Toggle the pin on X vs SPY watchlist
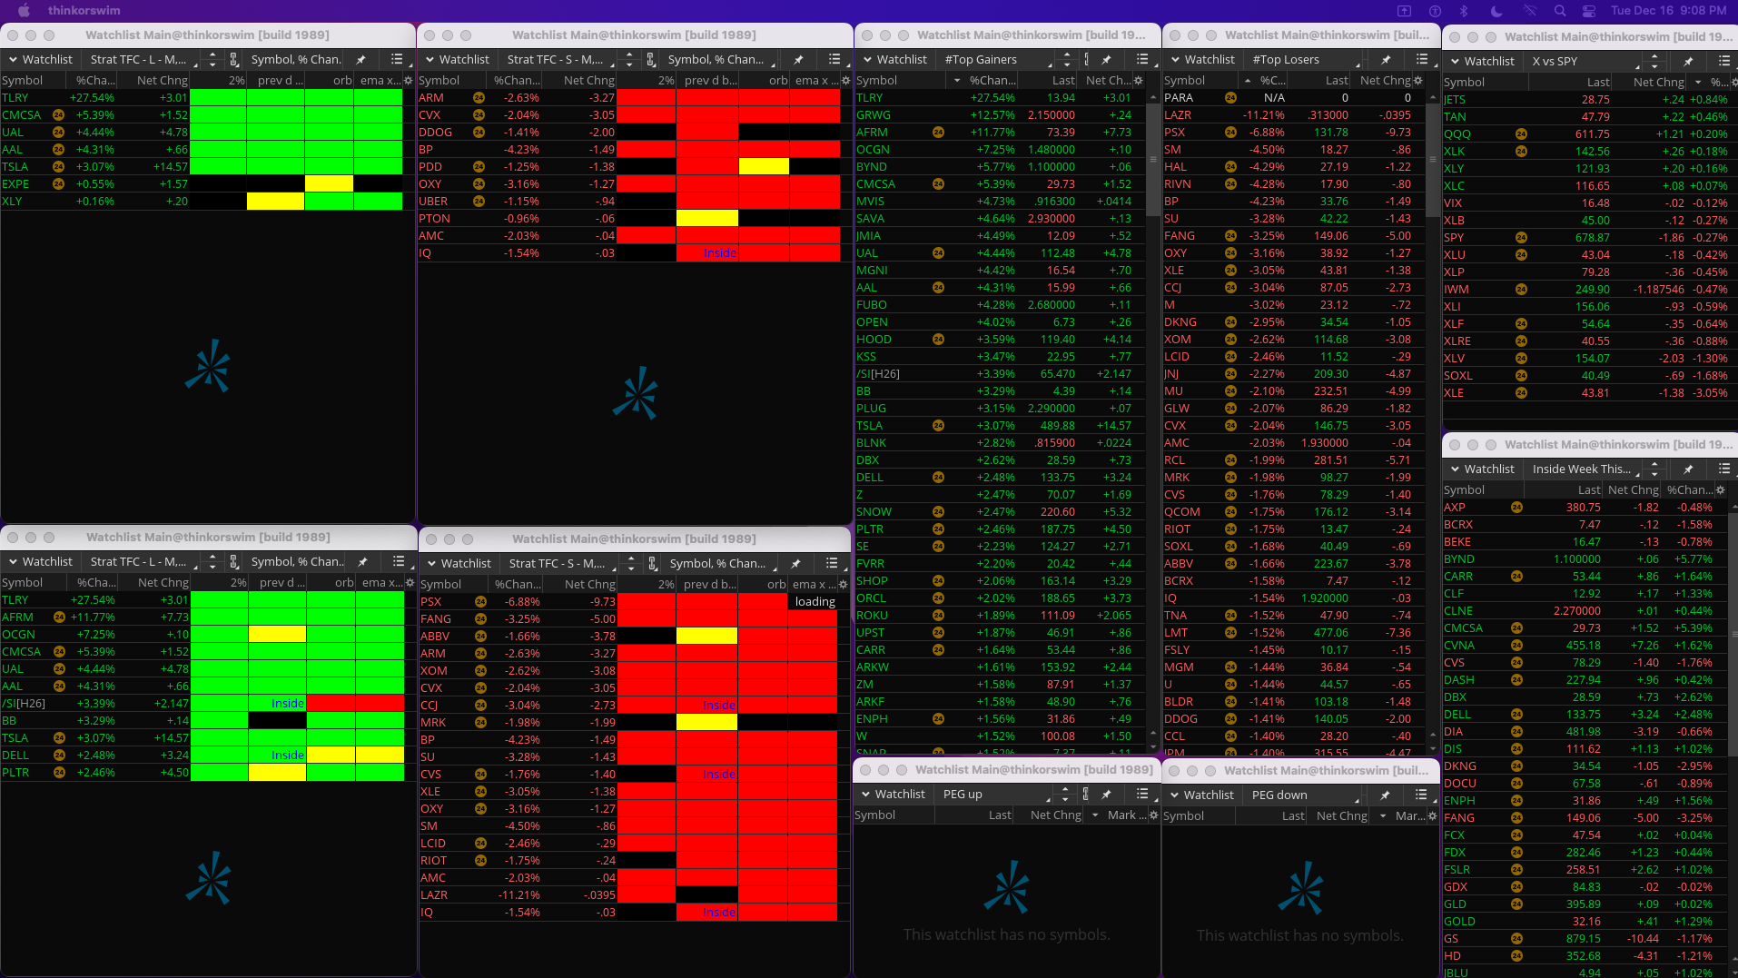The image size is (1738, 978). pyautogui.click(x=1688, y=62)
